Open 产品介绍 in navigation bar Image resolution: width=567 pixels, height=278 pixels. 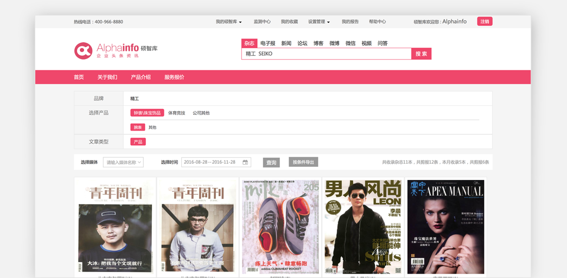(x=141, y=77)
